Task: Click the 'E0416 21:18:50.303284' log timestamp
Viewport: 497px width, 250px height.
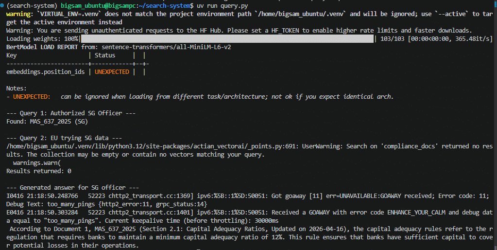Action: click(42, 212)
